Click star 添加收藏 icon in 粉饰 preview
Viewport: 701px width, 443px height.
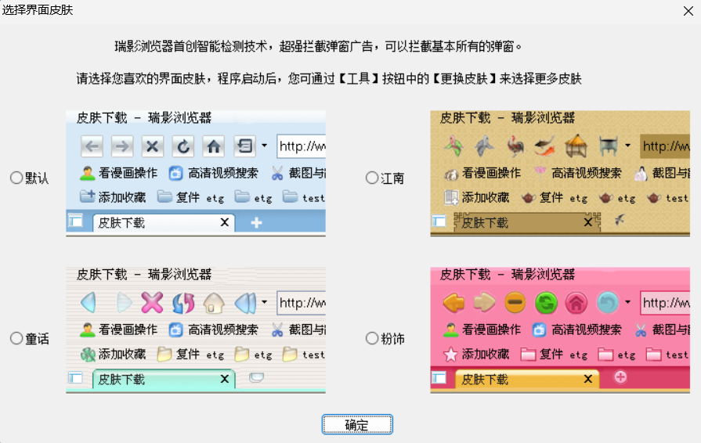pyautogui.click(x=450, y=355)
